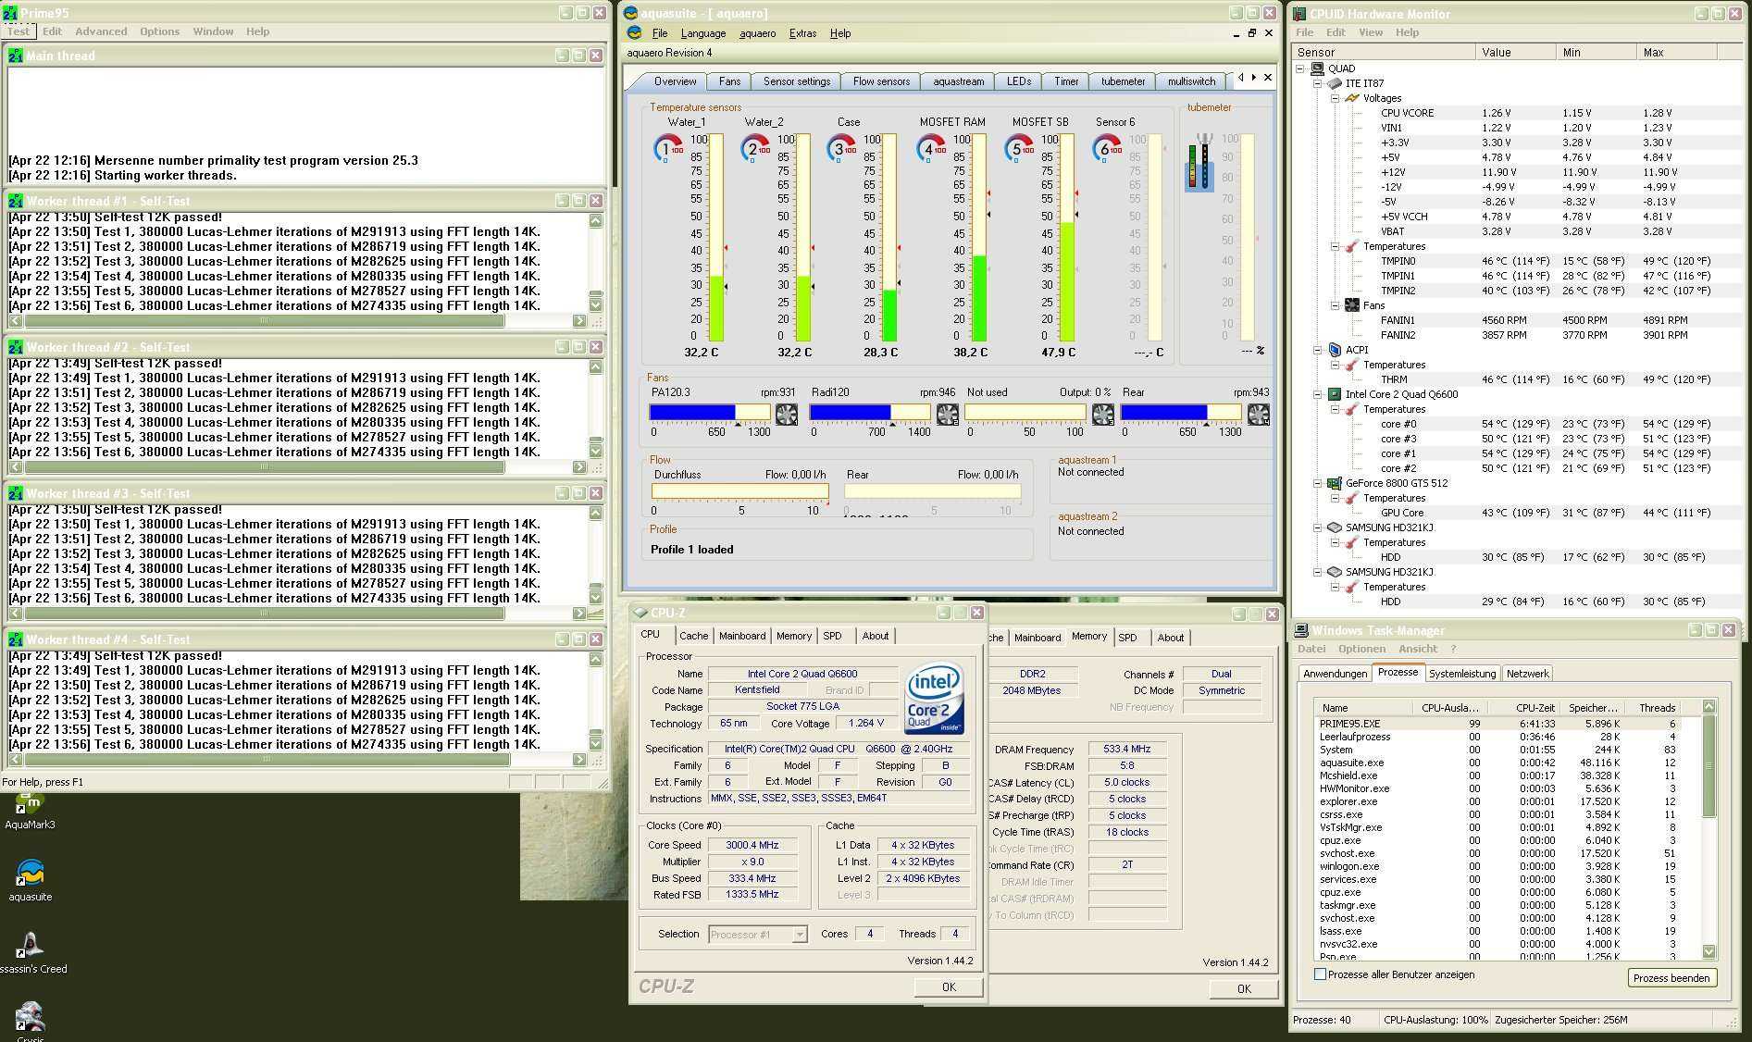Click the Sensor 6 gauge icon

pyautogui.click(x=1107, y=148)
